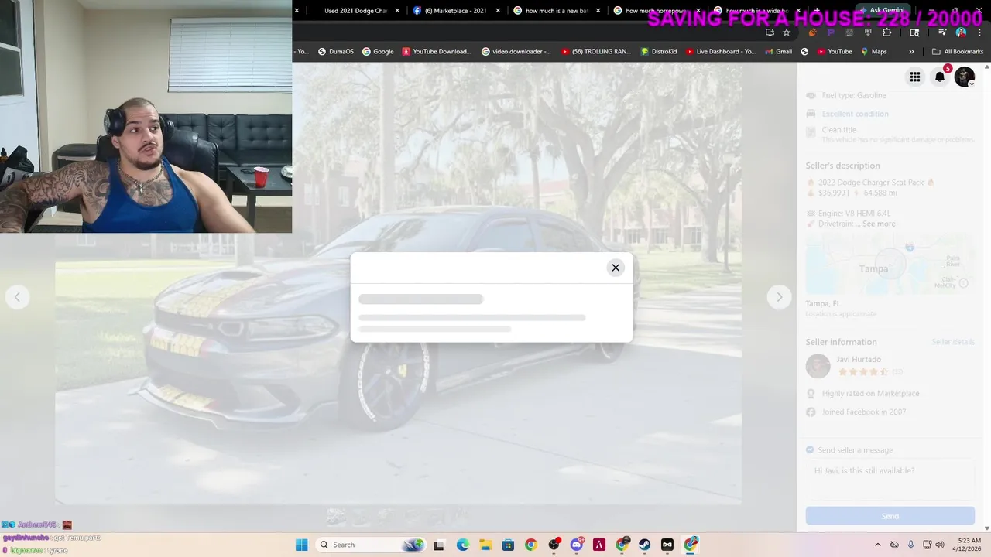991x557 pixels.
Task: Click the microphone icon in system tray
Action: (x=910, y=545)
